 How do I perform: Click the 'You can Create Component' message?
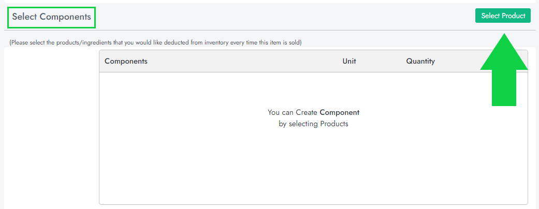(x=313, y=112)
